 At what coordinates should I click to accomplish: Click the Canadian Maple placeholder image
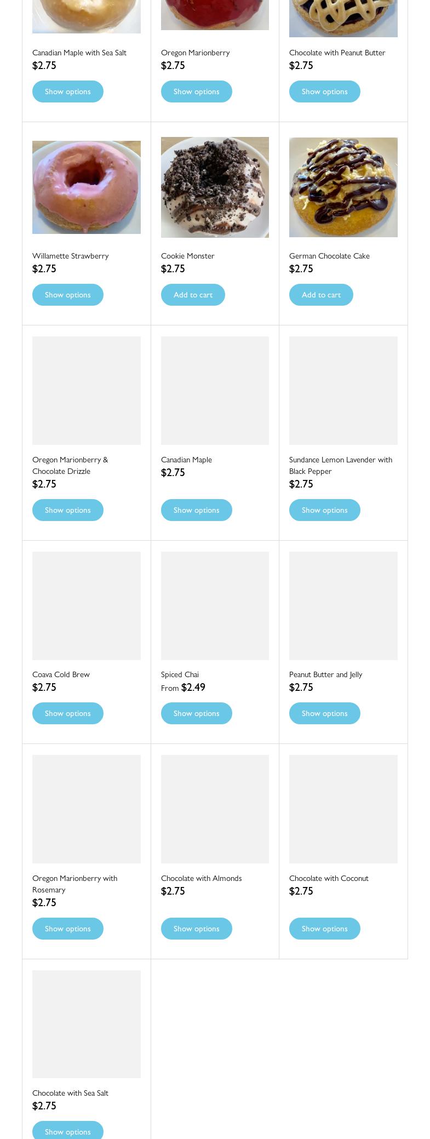[x=215, y=391]
